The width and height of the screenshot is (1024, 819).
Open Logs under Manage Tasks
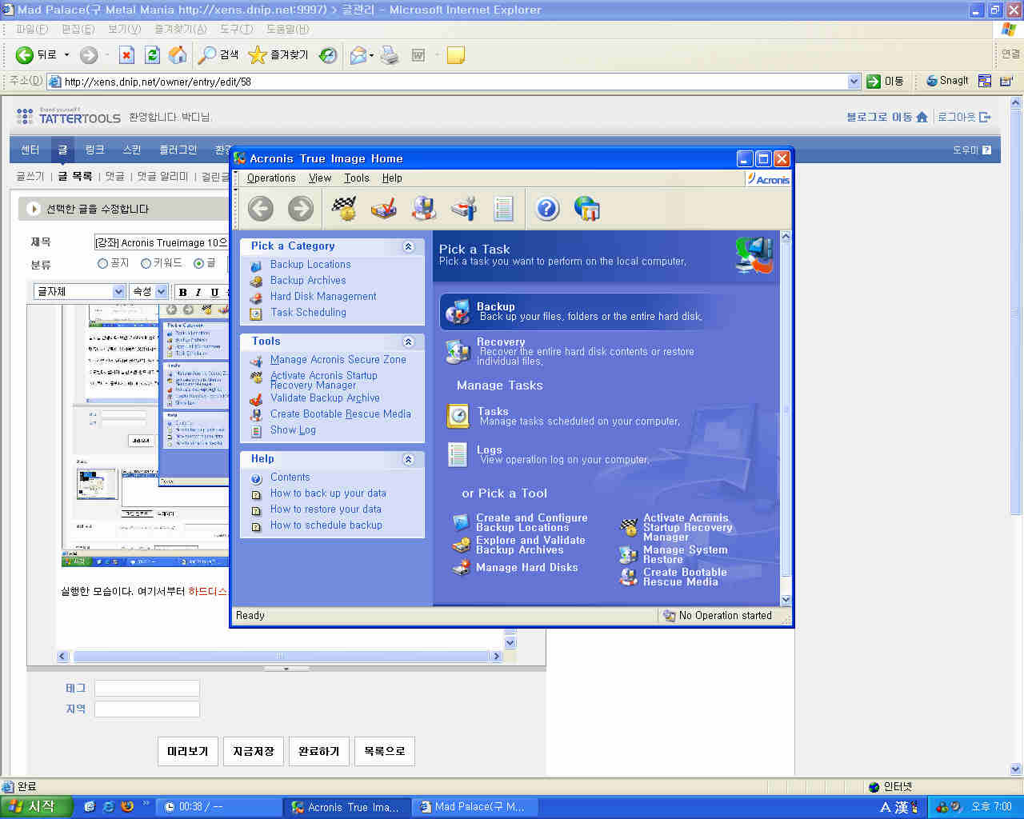490,449
